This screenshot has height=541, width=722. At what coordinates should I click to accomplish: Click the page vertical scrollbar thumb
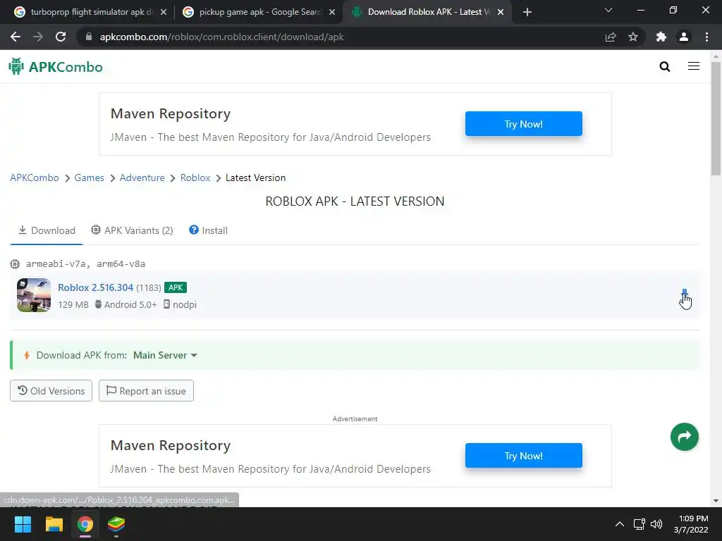tap(716, 118)
